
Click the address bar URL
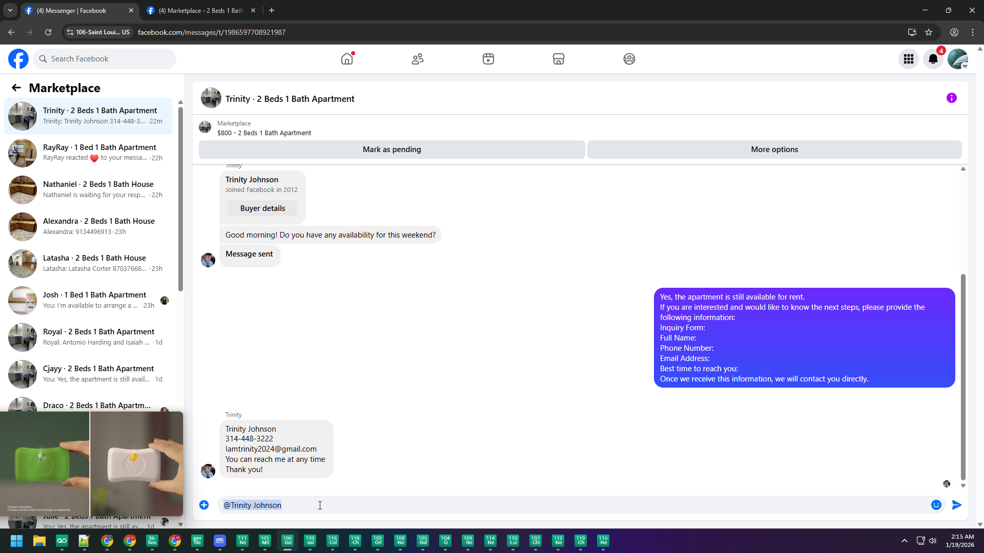coord(212,32)
